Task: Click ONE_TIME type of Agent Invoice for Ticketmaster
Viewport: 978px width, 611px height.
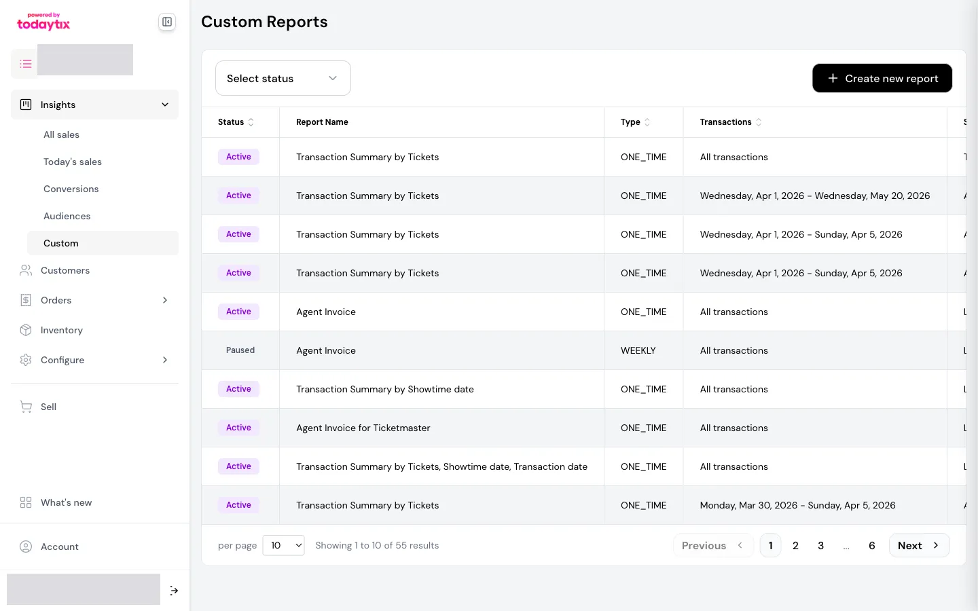Action: coord(644,428)
